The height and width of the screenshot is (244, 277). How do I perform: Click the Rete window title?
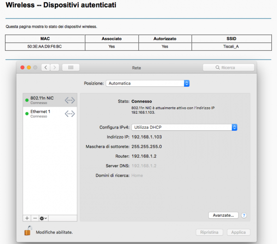click(137, 68)
